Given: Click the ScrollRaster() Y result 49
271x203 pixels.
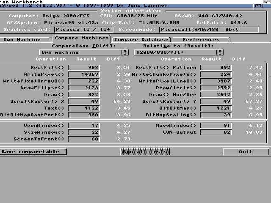Looking at the screenshot, I should 216,101.
